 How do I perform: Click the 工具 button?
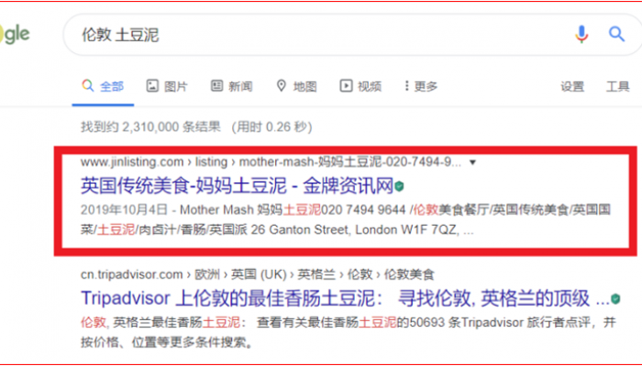coord(617,86)
